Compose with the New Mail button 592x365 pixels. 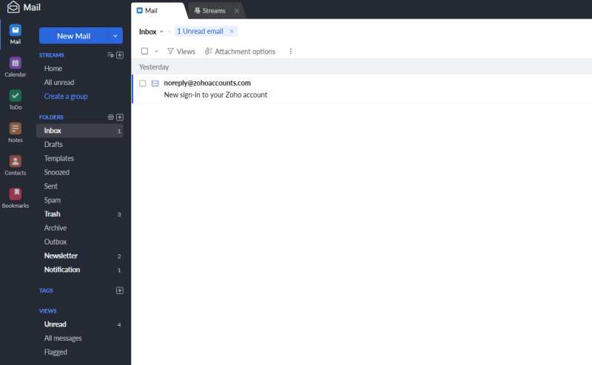pyautogui.click(x=73, y=35)
